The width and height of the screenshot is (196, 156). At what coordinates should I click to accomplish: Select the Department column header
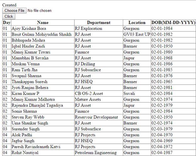pyautogui.click(x=99, y=23)
